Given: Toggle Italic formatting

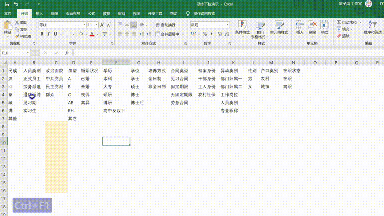Looking at the screenshot, I should tap(48, 34).
